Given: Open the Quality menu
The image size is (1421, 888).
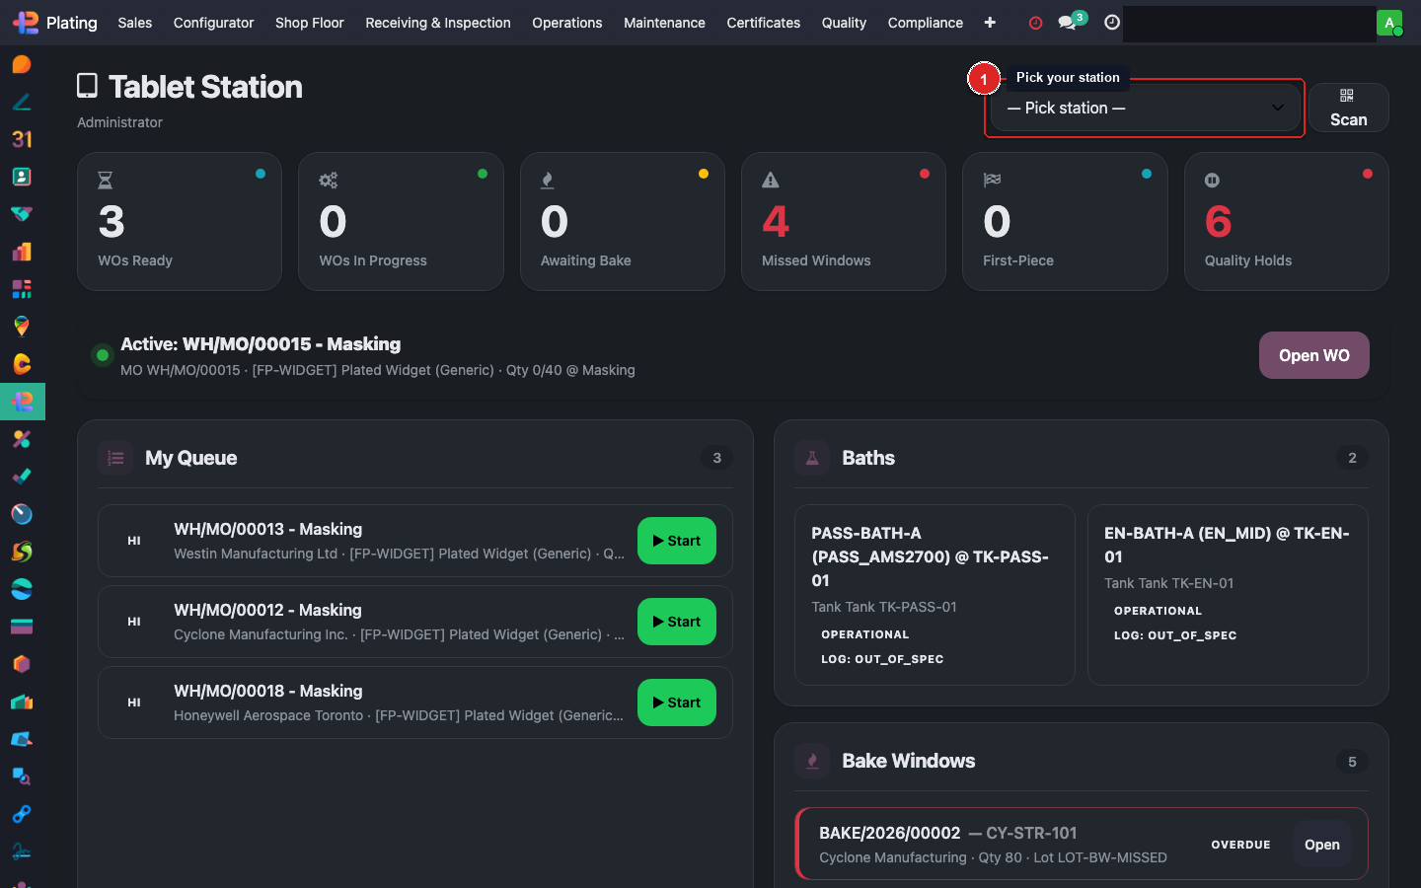Looking at the screenshot, I should coord(844,23).
